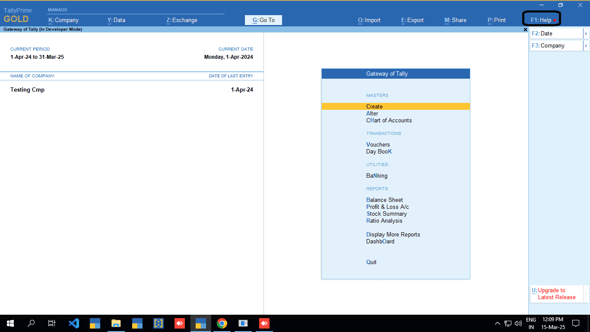Open Profit & Loss A/c report

(387, 207)
